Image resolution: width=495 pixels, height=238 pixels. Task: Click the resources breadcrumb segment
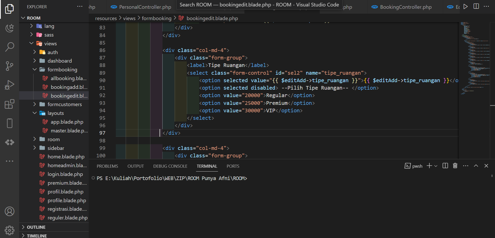point(106,18)
